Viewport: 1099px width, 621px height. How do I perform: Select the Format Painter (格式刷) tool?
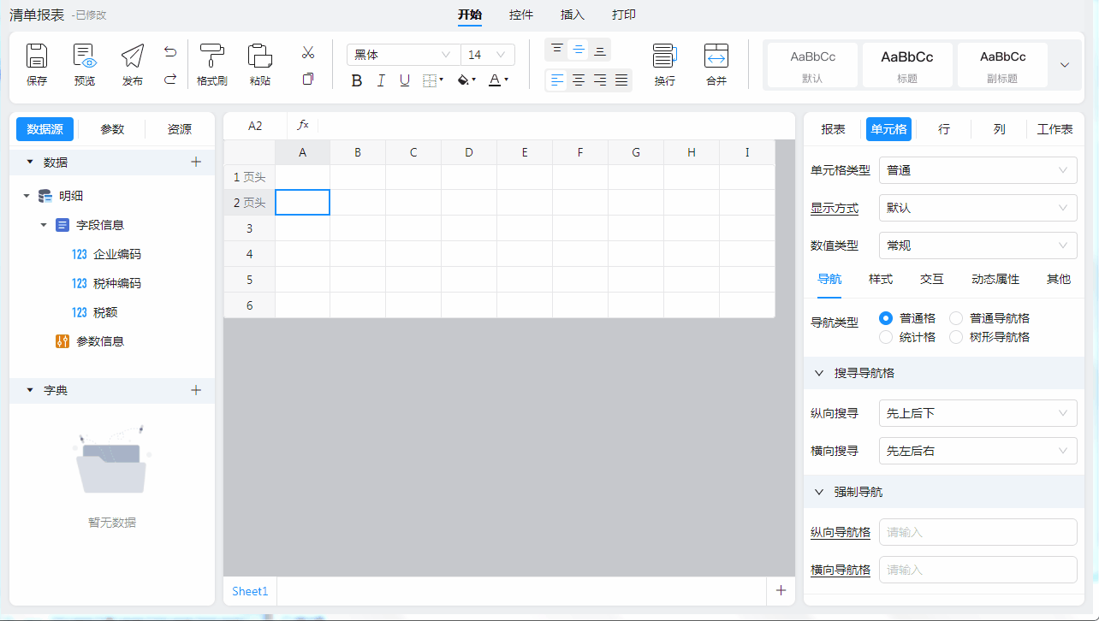pos(211,56)
